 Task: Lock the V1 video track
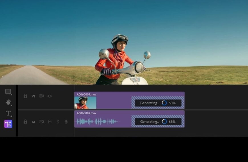(25, 96)
